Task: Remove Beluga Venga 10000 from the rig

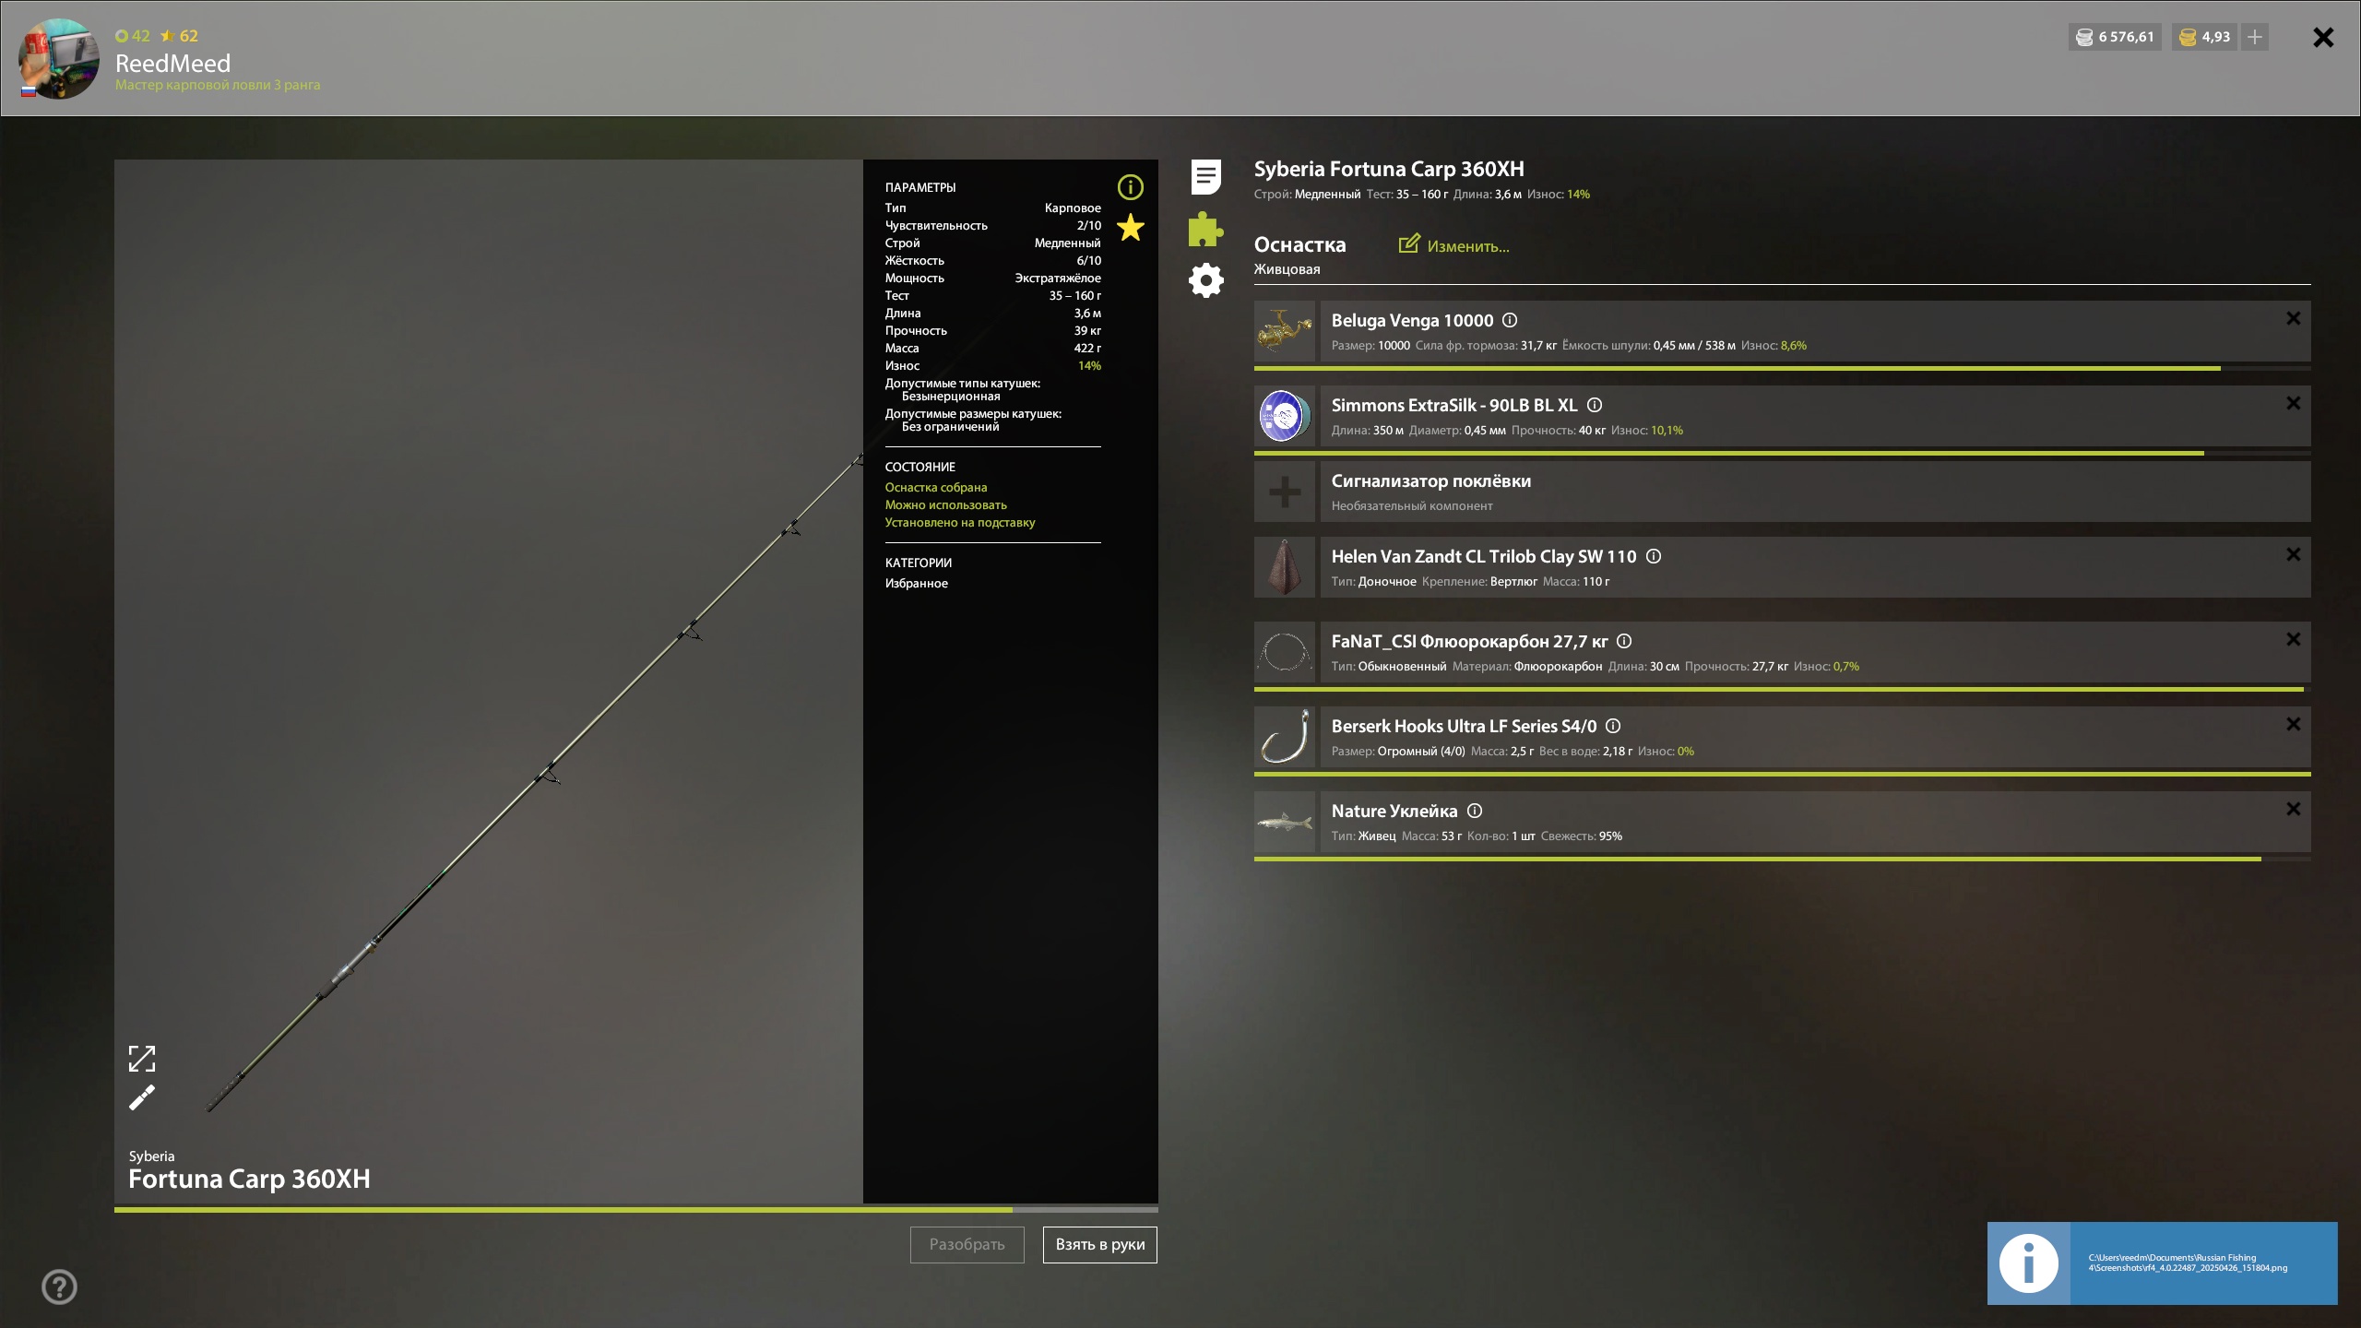Action: click(2293, 318)
